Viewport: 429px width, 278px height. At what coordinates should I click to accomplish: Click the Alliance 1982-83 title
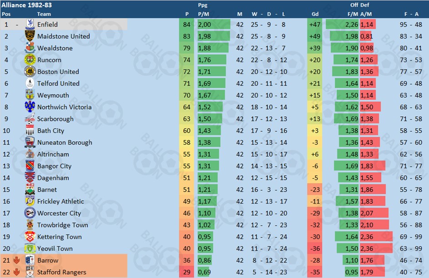(26, 5)
